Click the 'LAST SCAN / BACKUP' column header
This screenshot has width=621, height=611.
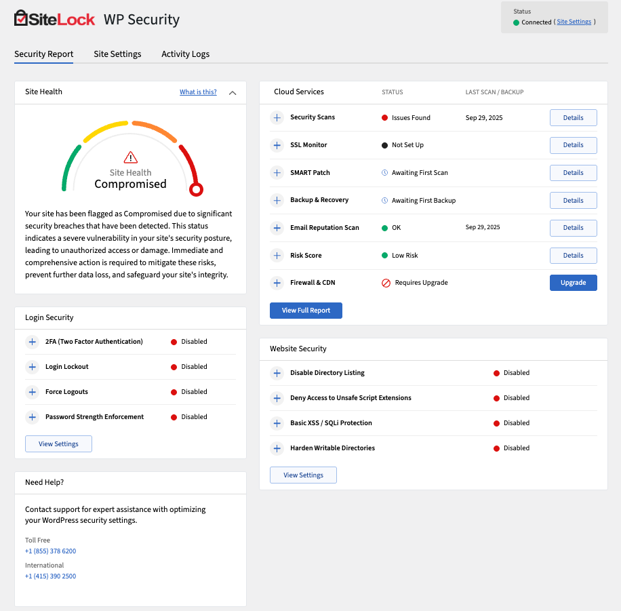click(x=494, y=92)
